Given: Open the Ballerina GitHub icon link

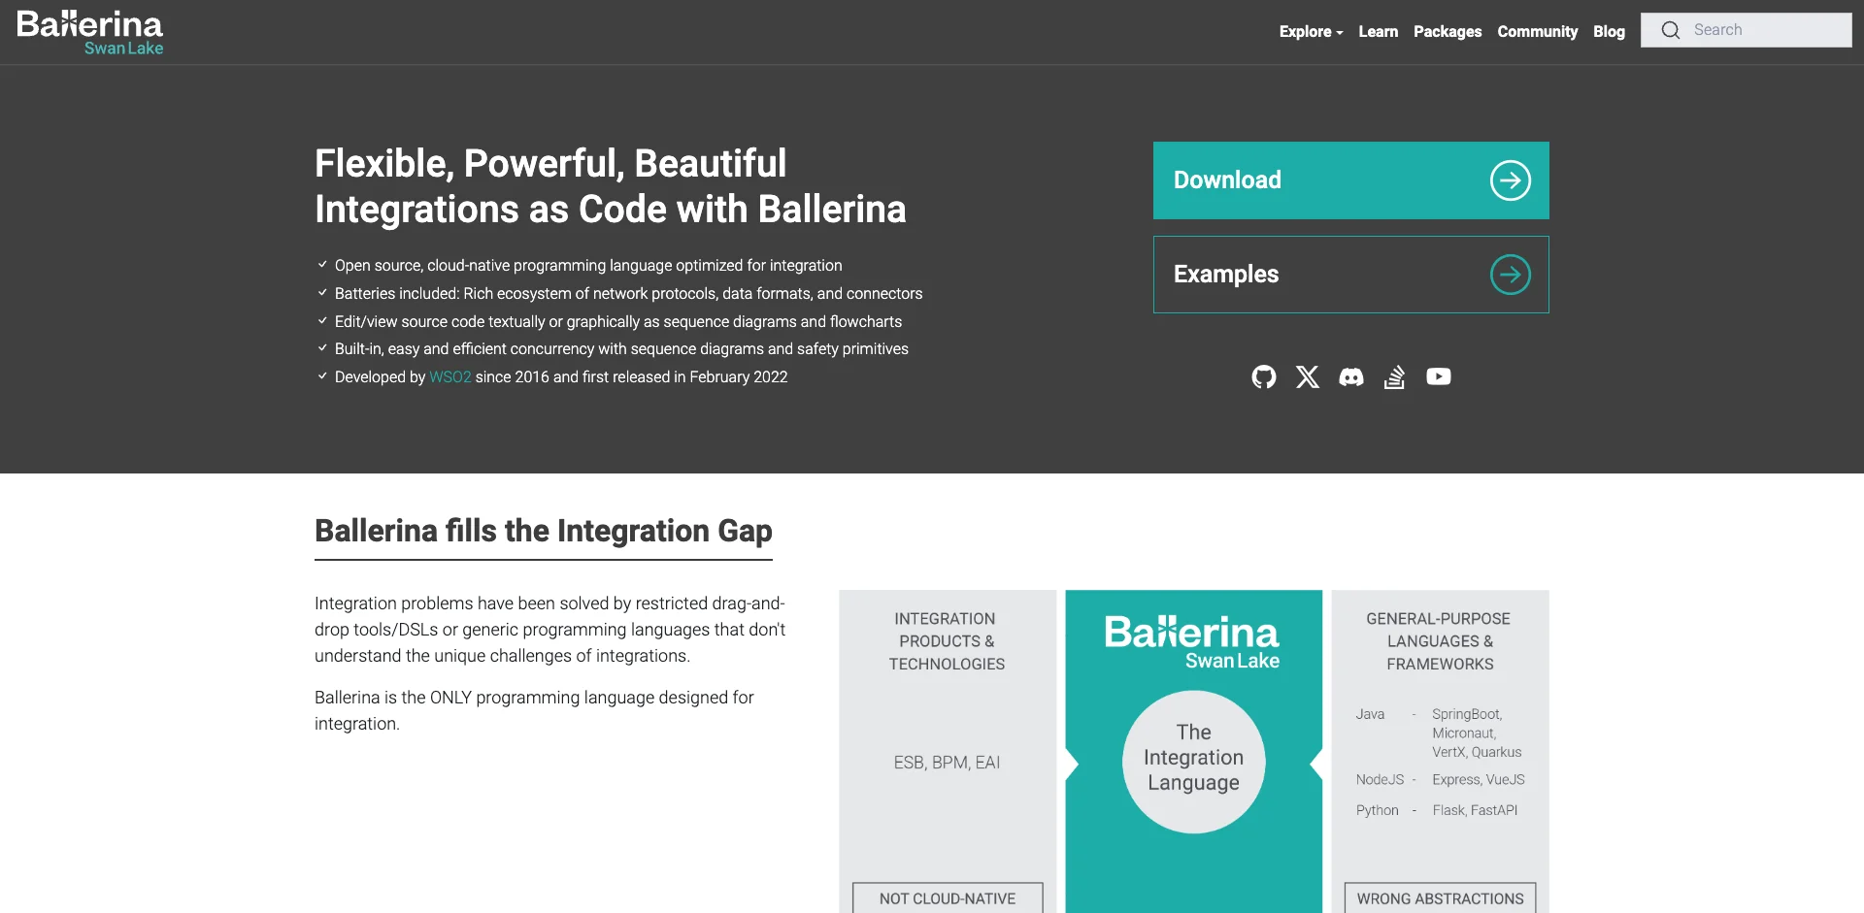Looking at the screenshot, I should point(1263,376).
